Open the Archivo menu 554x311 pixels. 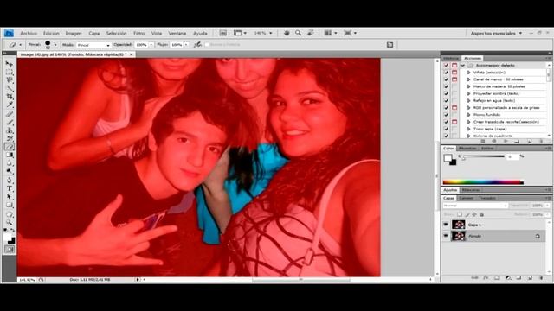click(x=29, y=33)
